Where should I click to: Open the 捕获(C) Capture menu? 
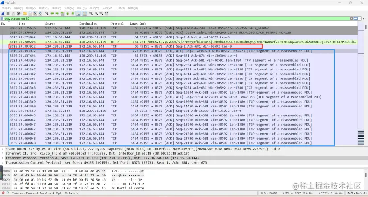click(x=56, y=8)
